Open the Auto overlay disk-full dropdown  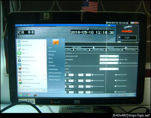point(109,56)
